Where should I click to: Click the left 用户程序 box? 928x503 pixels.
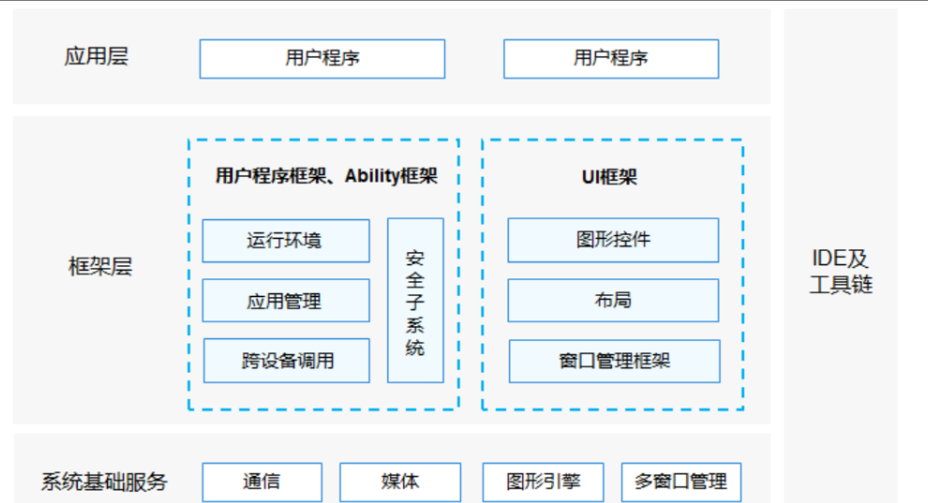pos(322,58)
